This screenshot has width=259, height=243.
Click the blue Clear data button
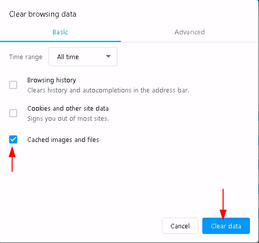coord(226,226)
